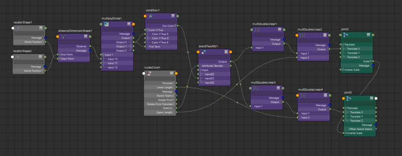Click the locatorShape1 locator icon

click(18, 28)
